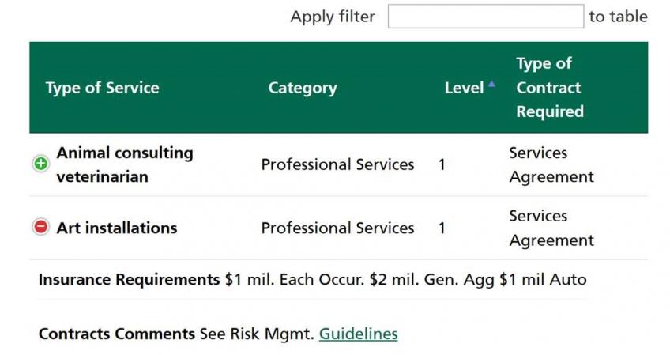Click Level value in Art installations row
Image resolution: width=670 pixels, height=355 pixels.
pos(442,228)
